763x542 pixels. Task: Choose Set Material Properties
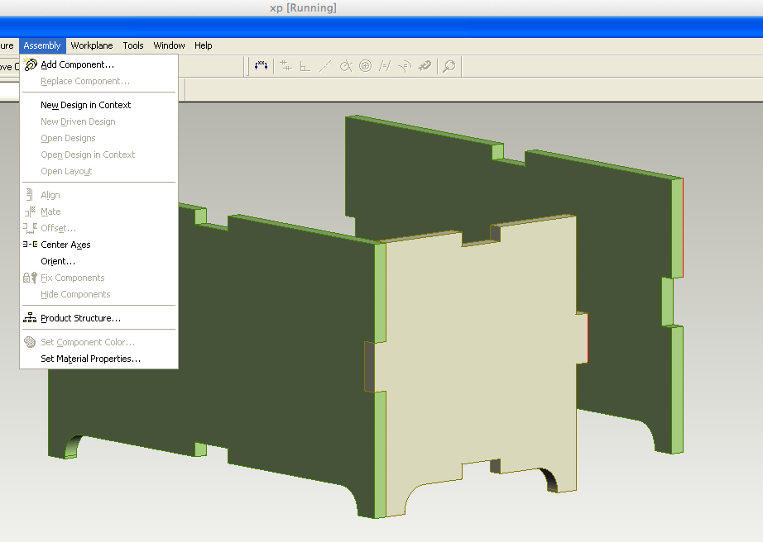90,359
